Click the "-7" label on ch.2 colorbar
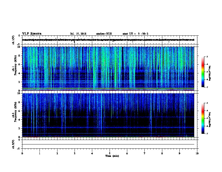 [207, 134]
